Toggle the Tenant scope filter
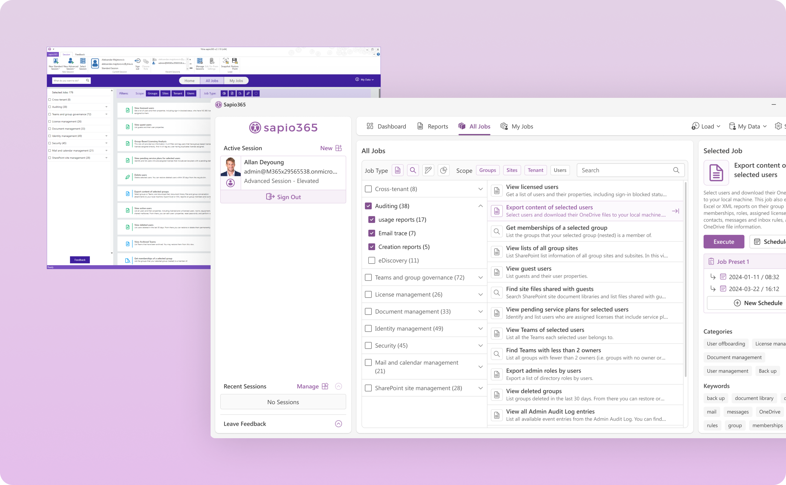This screenshot has width=786, height=485. pos(535,170)
